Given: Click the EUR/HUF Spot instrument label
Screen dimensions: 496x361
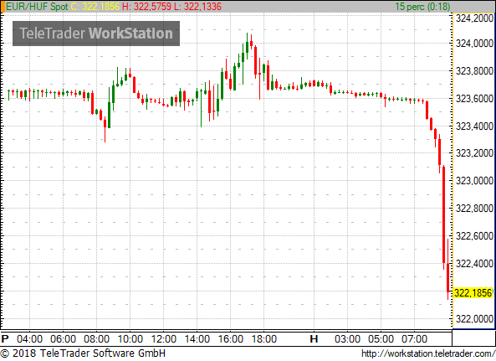Looking at the screenshot, I should (x=37, y=7).
